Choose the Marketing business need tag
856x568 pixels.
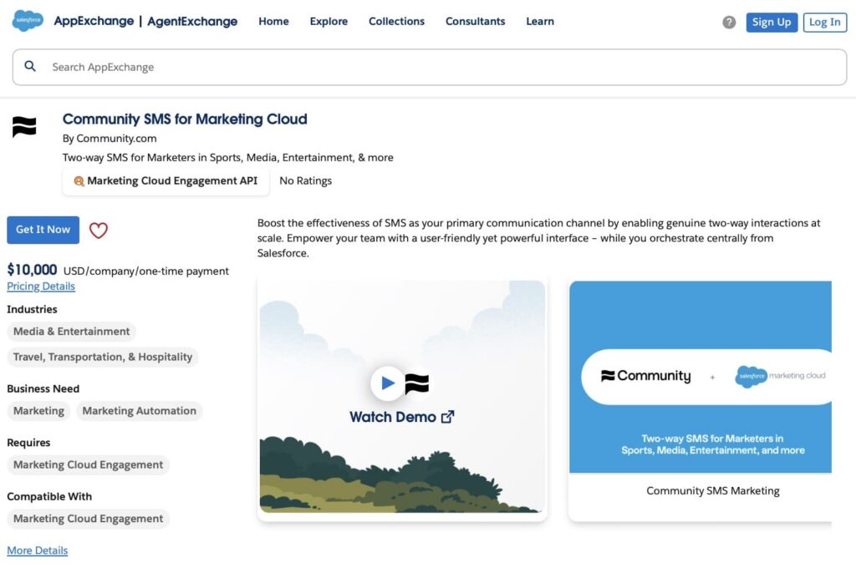click(x=38, y=411)
